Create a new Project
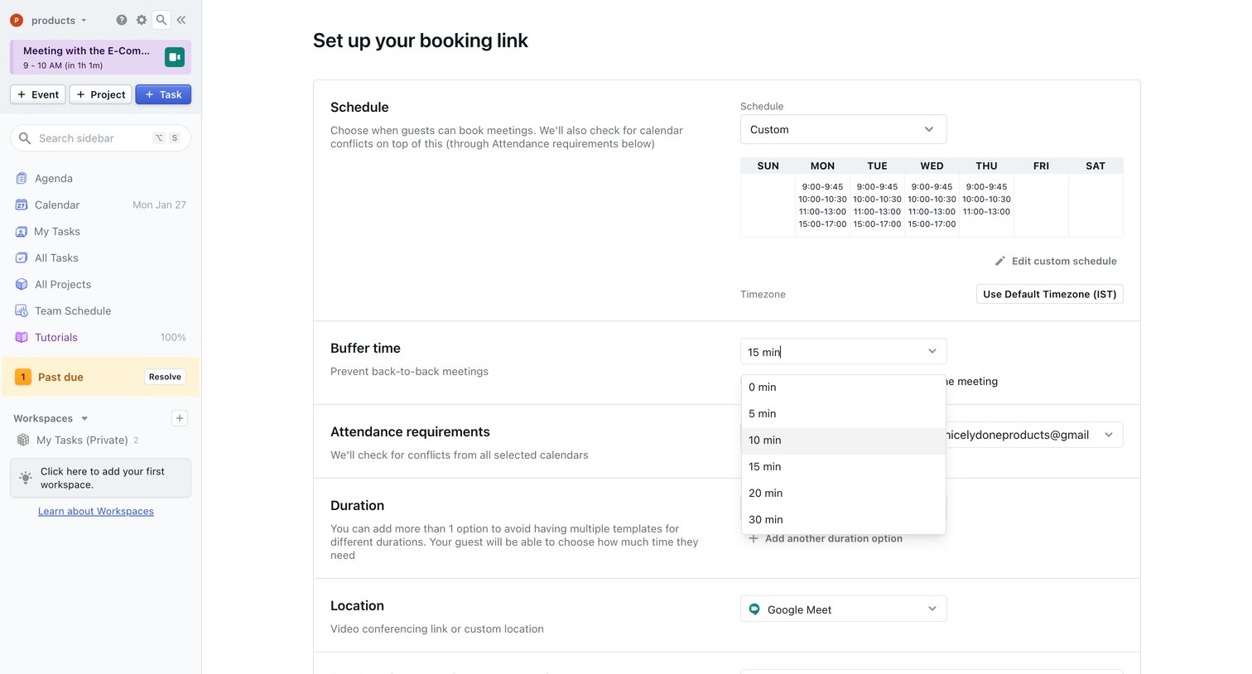Image resolution: width=1252 pixels, height=674 pixels. click(100, 94)
